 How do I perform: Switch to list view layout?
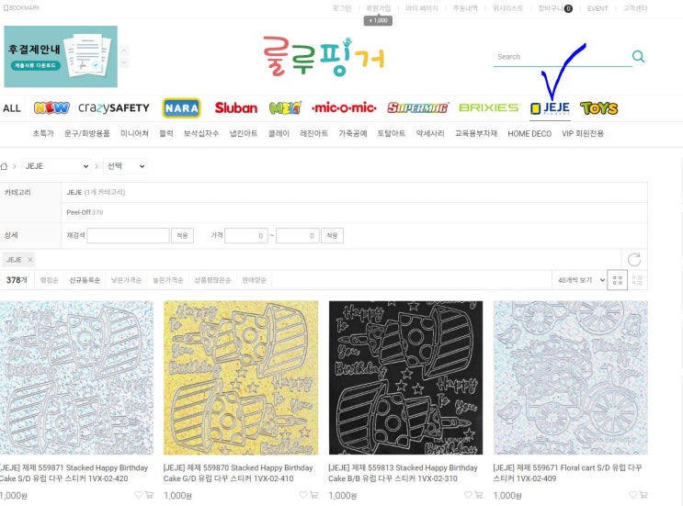(637, 280)
